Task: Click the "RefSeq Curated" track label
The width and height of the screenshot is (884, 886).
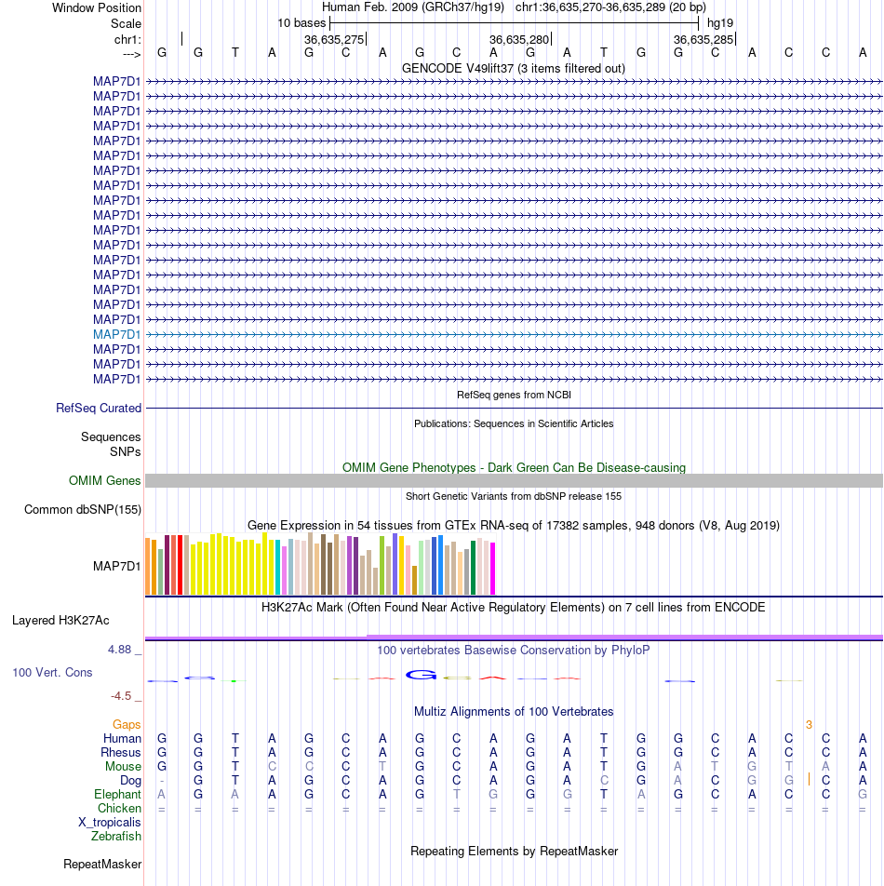Action: (99, 408)
